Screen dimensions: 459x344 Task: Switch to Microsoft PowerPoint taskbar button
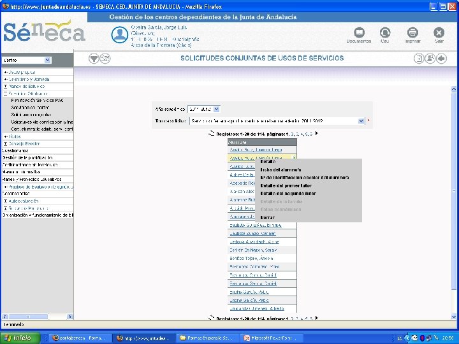pos(271,338)
